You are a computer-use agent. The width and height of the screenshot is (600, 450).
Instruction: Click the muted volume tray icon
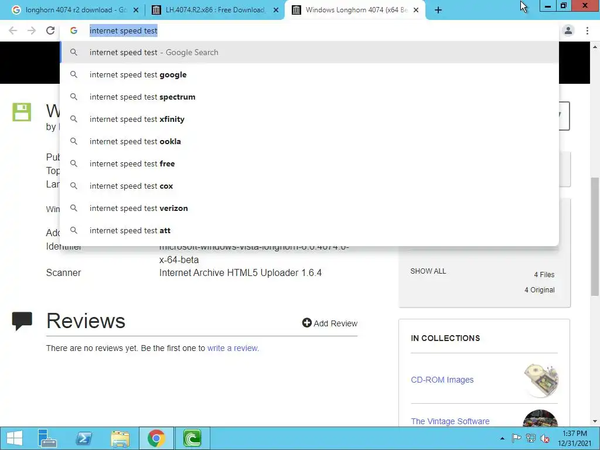click(x=545, y=438)
